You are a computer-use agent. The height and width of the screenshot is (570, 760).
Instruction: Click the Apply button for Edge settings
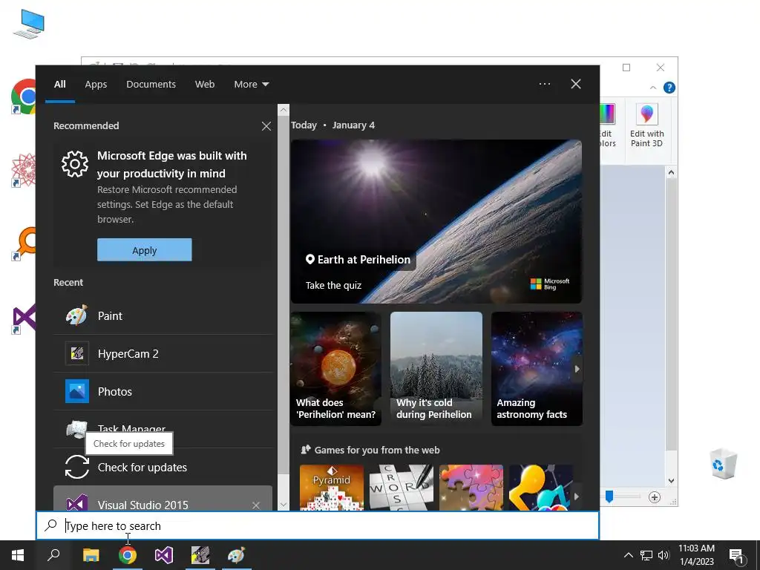coord(145,250)
